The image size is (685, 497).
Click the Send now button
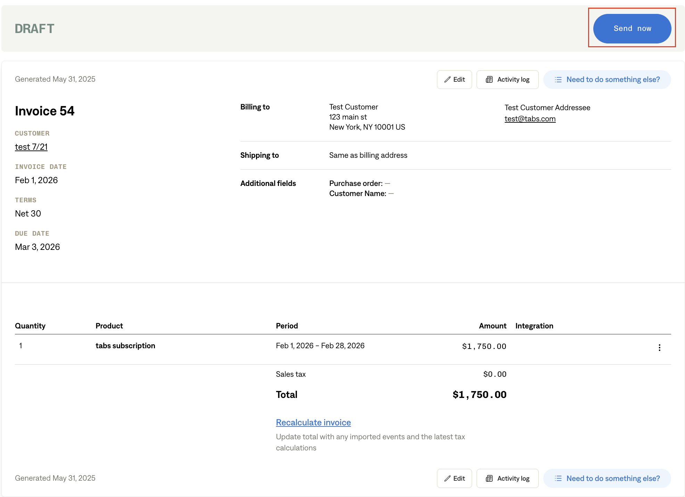tap(632, 28)
